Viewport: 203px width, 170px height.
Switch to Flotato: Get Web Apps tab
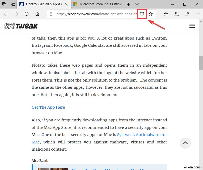click(44, 4)
